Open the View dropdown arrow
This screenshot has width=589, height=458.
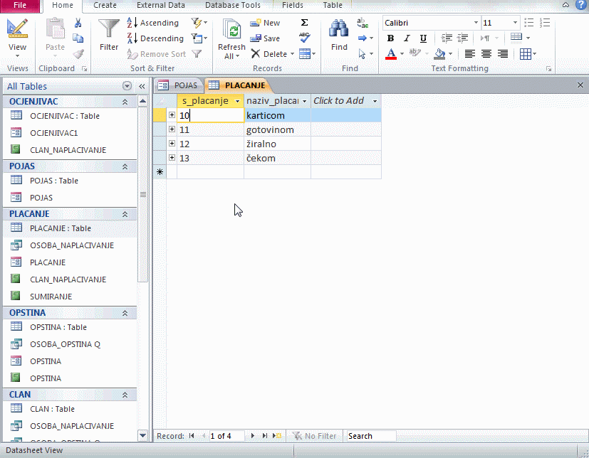pos(17,56)
